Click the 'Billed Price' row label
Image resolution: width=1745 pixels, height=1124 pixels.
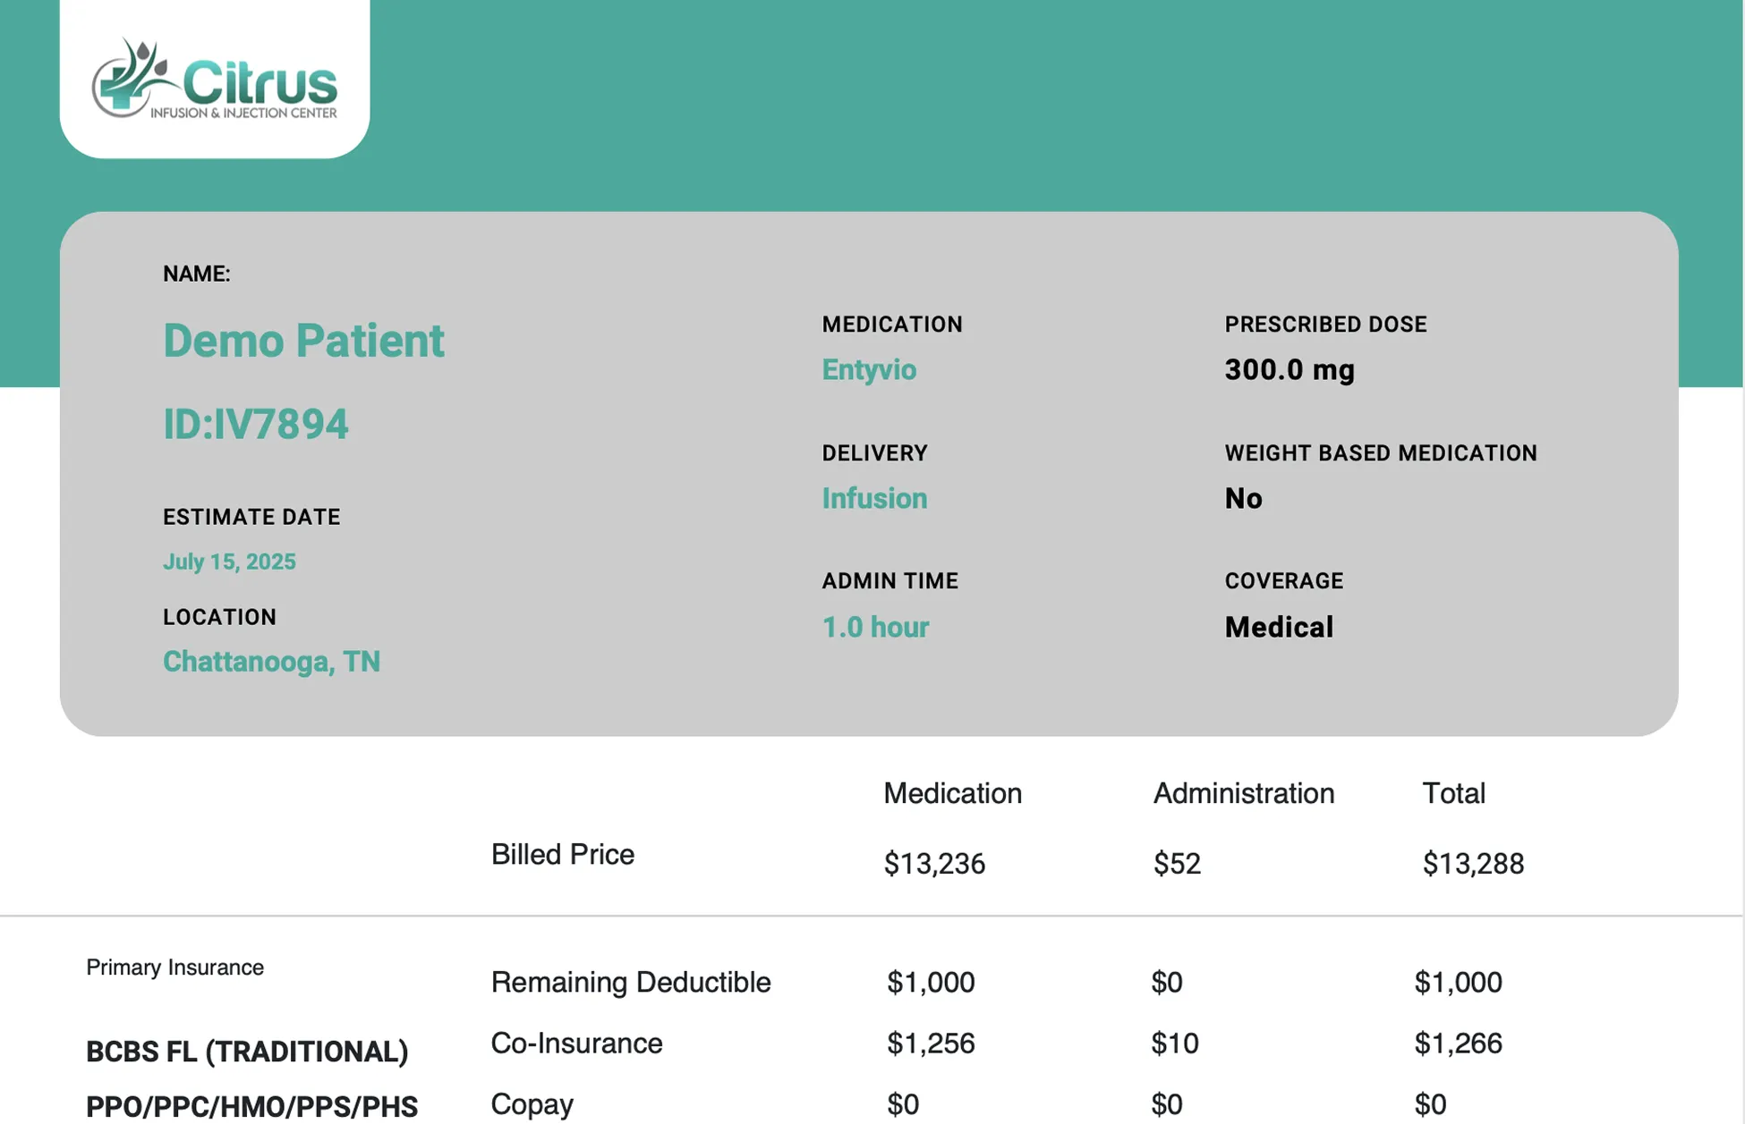(x=562, y=854)
